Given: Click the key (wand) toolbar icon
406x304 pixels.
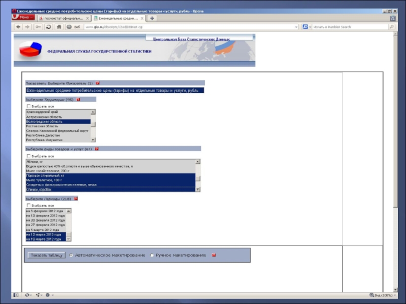Looking at the screenshot, I should 38,27.
